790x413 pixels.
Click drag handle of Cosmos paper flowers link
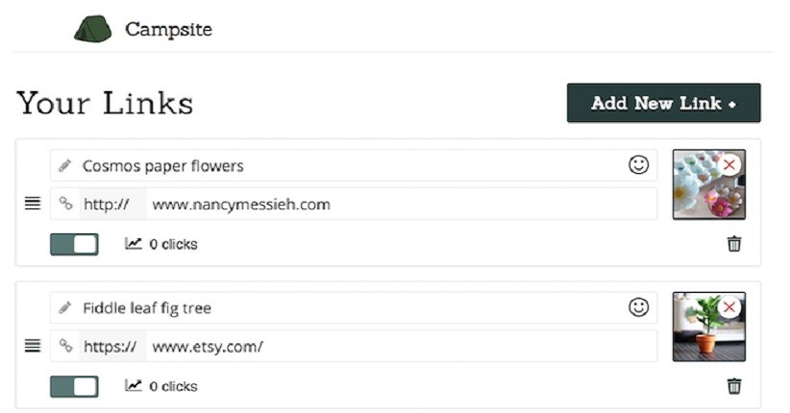33,204
